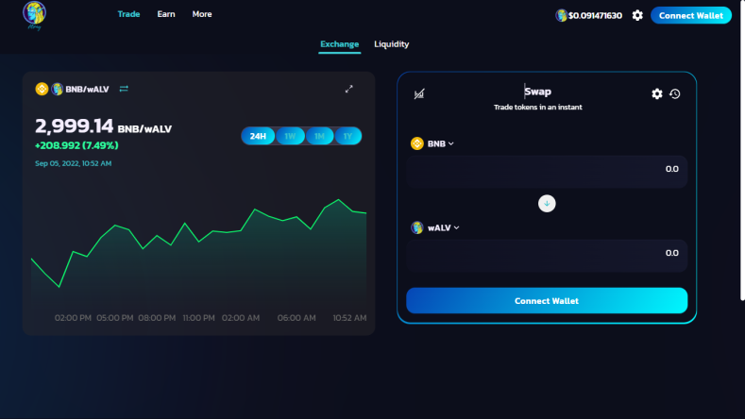Open the global settings gear in the header
Image resolution: width=745 pixels, height=419 pixels.
(637, 15)
